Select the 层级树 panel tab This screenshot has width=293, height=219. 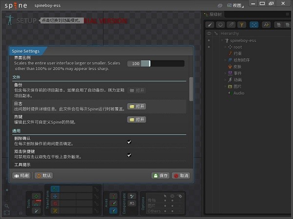215,15
